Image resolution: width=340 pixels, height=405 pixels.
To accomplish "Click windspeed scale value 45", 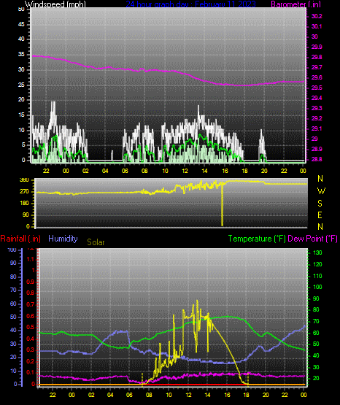I will (x=21, y=24).
